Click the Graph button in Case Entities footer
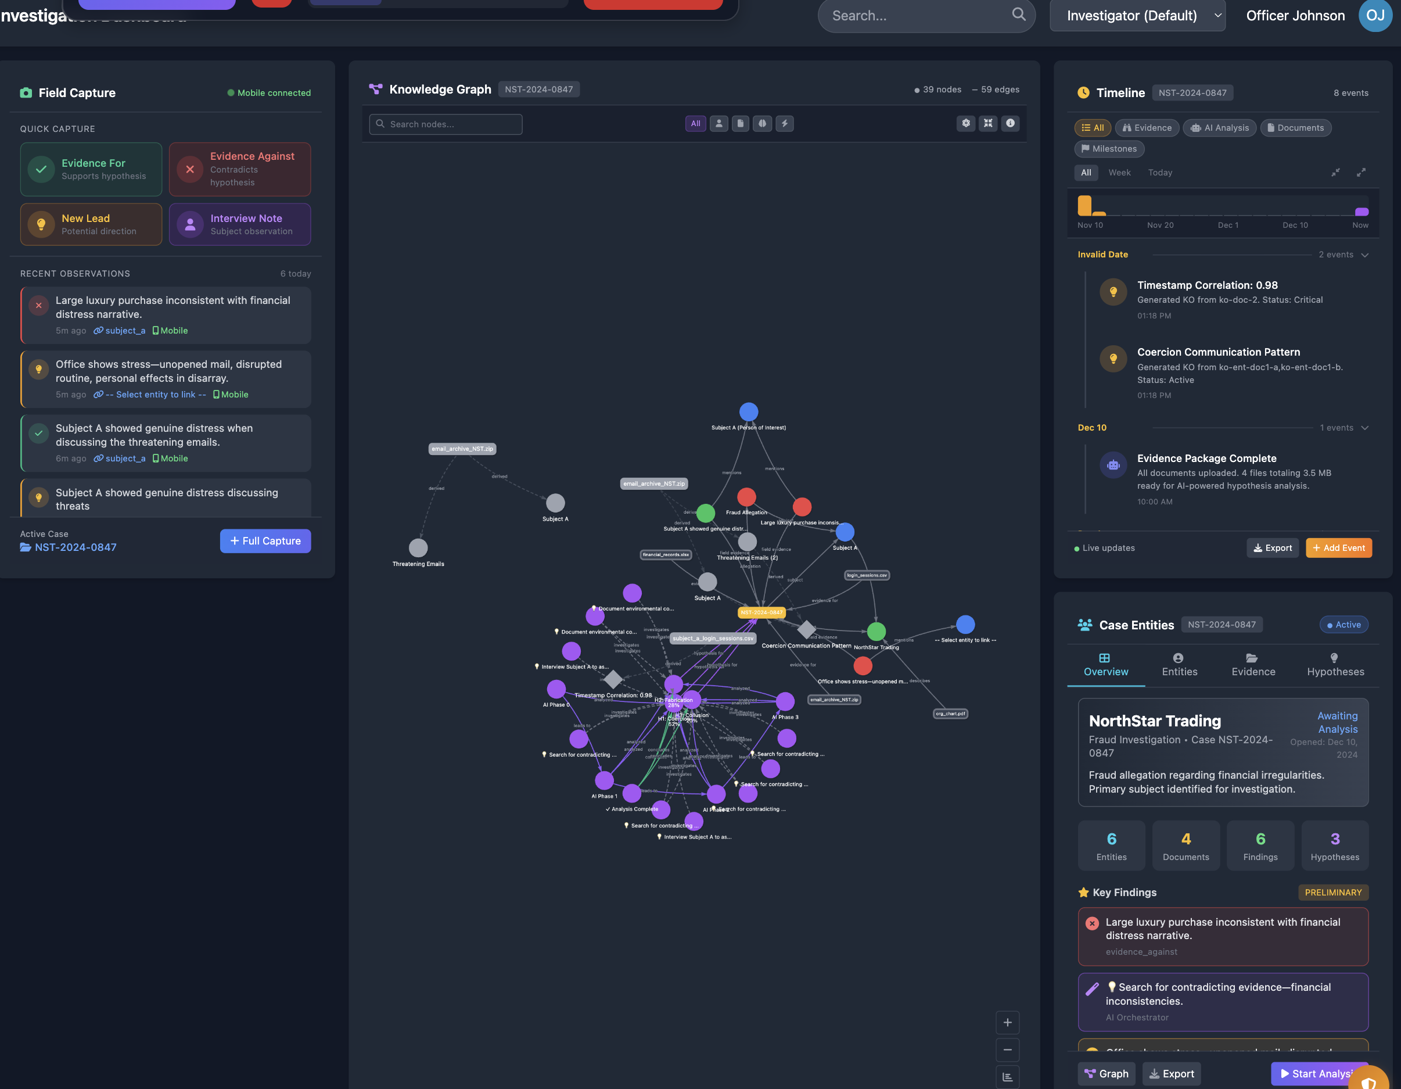 [x=1106, y=1073]
